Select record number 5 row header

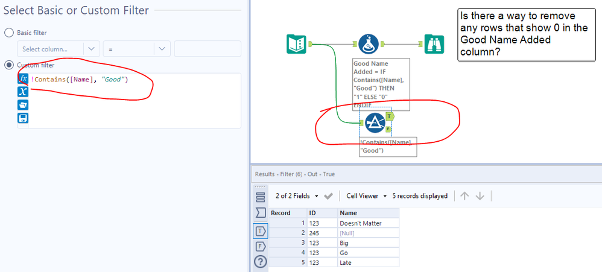pyautogui.click(x=288, y=263)
